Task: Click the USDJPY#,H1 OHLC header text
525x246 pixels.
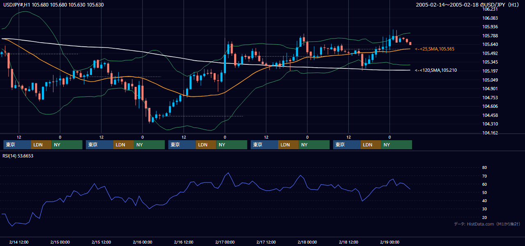Action: click(x=53, y=5)
